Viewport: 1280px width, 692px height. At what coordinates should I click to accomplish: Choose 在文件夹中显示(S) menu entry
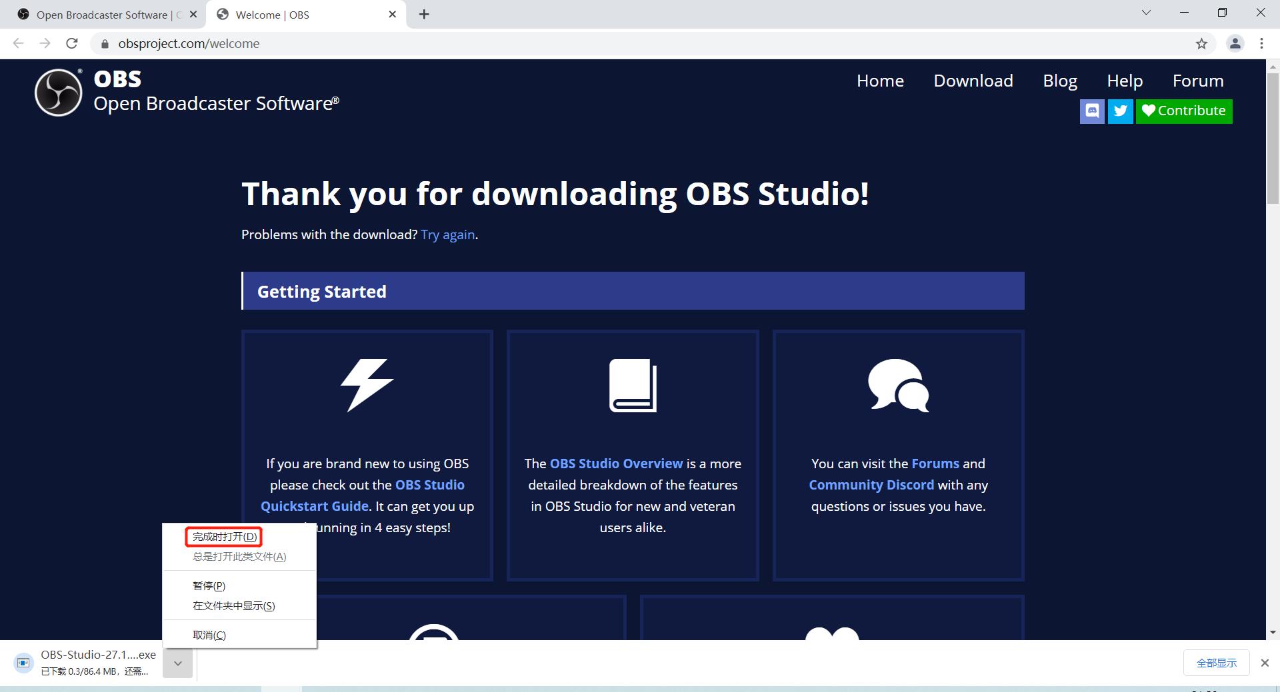coord(233,606)
